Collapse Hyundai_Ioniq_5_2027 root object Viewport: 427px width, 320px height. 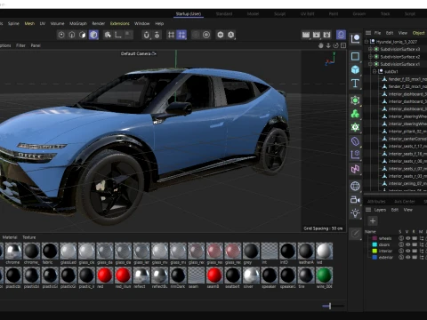pyautogui.click(x=367, y=42)
